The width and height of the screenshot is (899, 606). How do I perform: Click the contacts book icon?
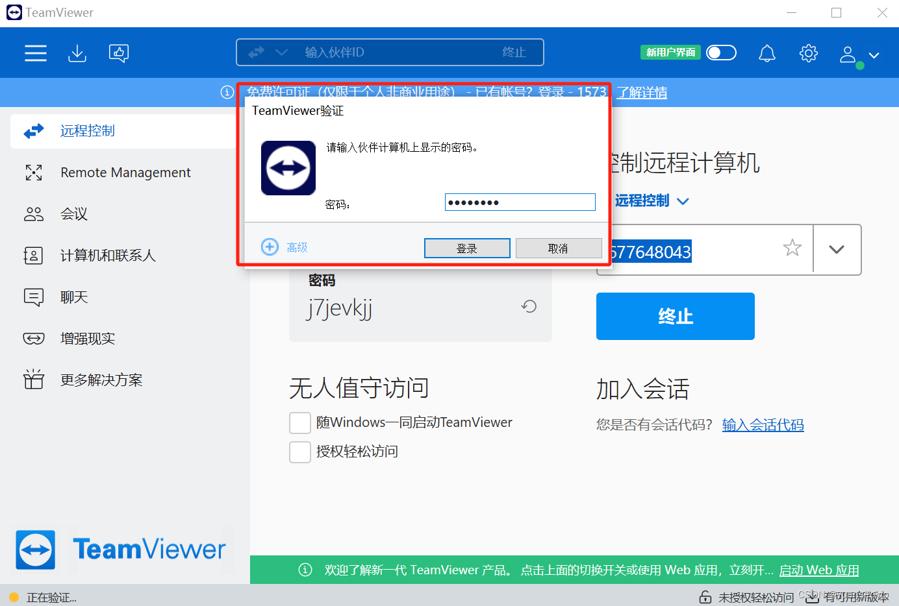(x=33, y=256)
